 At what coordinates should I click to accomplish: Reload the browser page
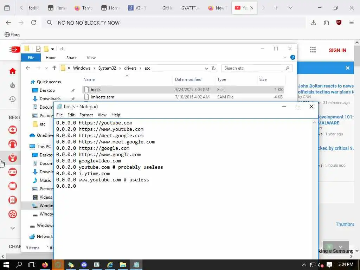(34, 22)
